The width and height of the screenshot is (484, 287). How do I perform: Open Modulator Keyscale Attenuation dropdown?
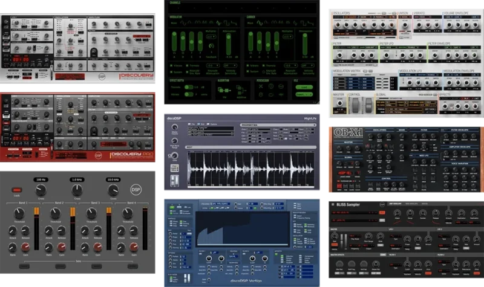pos(213,65)
